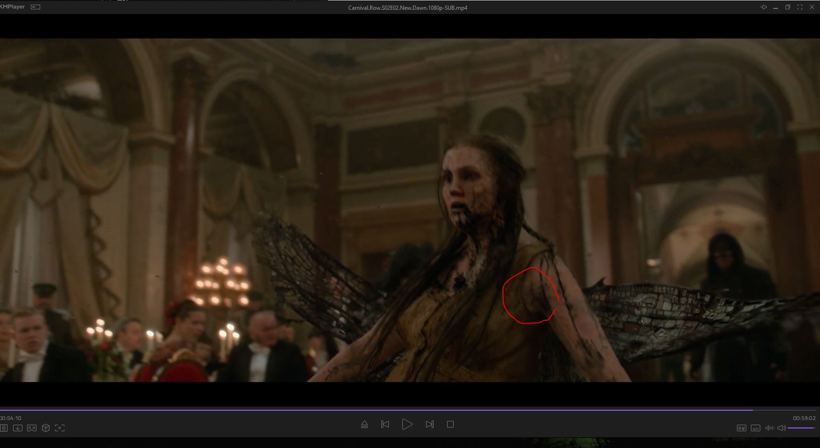The width and height of the screenshot is (820, 448).
Task: Toggle hardware acceleration HW button
Action: (741, 428)
